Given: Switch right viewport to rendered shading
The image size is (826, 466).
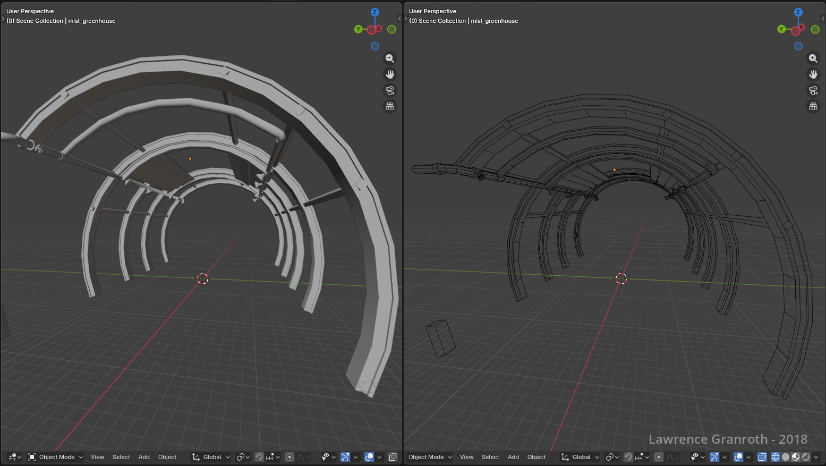Looking at the screenshot, I should [x=806, y=457].
